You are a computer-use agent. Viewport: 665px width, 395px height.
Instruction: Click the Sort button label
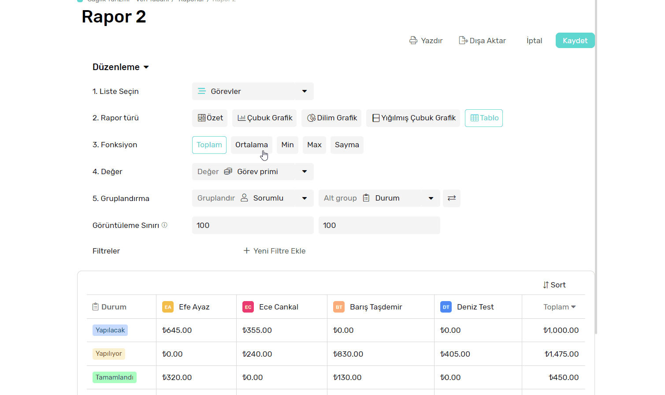(x=558, y=285)
